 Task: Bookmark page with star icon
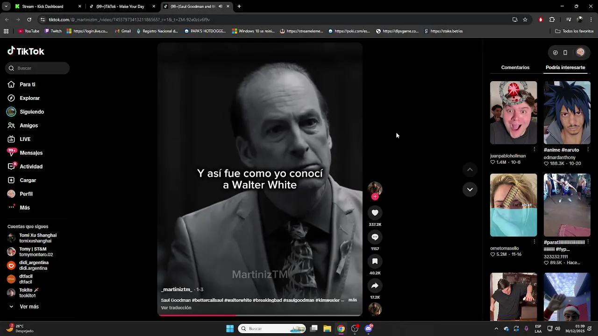(525, 20)
